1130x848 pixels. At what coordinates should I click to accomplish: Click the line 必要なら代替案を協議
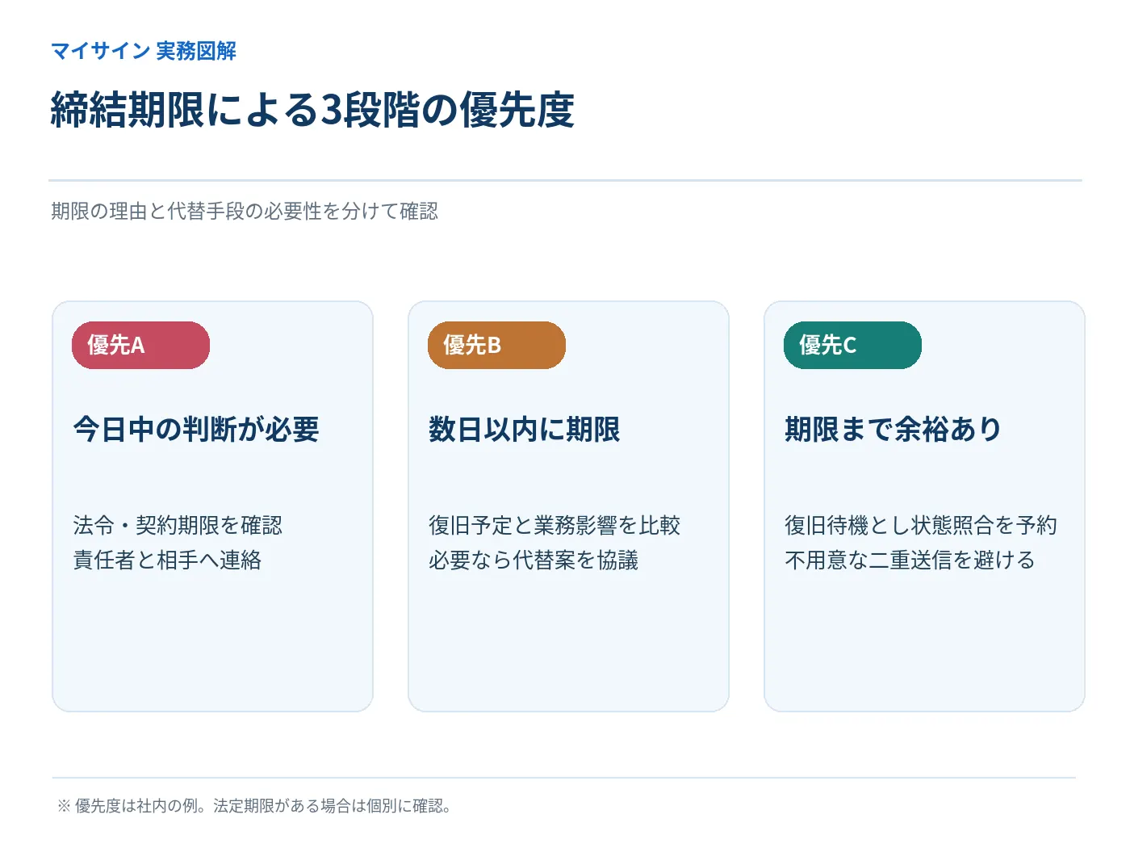(534, 560)
